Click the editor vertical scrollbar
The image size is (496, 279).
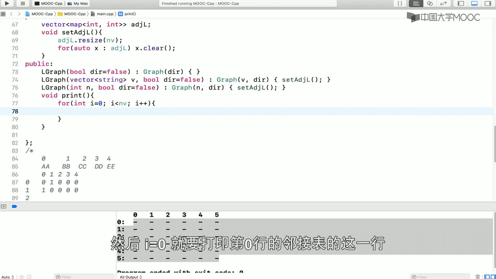(x=494, y=144)
